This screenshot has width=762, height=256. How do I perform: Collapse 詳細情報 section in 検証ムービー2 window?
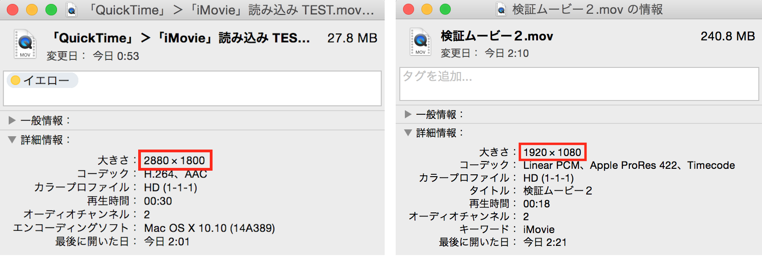click(x=408, y=133)
